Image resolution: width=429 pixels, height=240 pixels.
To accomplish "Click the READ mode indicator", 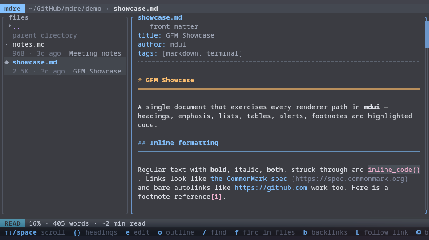I will [12, 223].
